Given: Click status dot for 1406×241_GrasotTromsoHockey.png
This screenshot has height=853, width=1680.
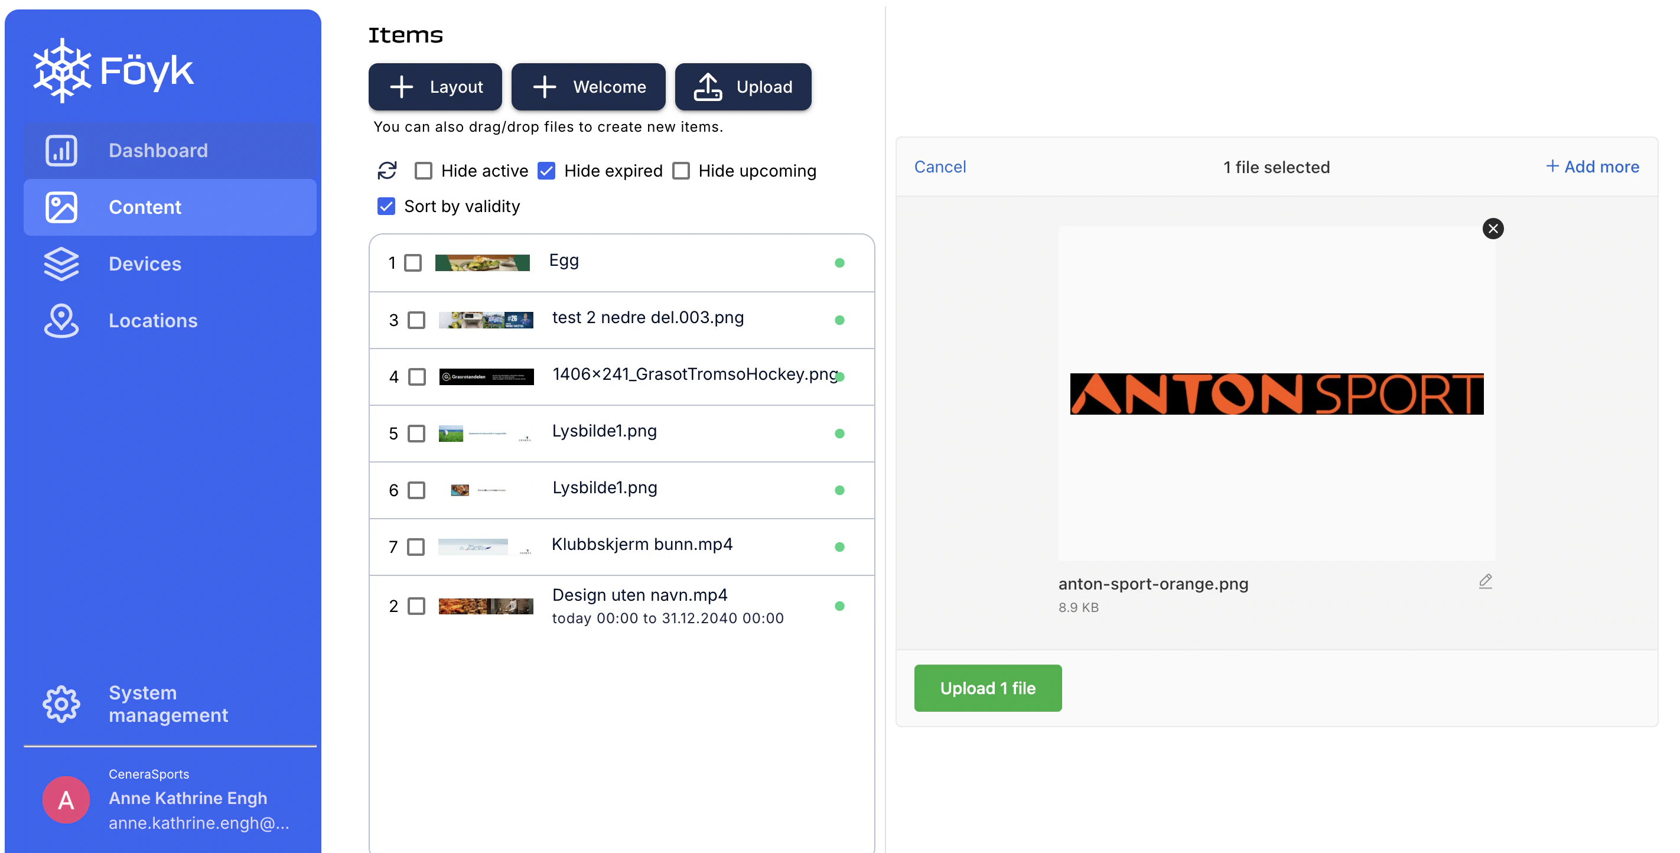Looking at the screenshot, I should 839,377.
